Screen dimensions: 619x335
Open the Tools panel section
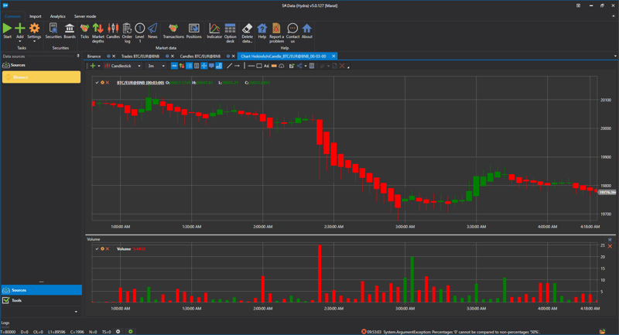click(40, 300)
